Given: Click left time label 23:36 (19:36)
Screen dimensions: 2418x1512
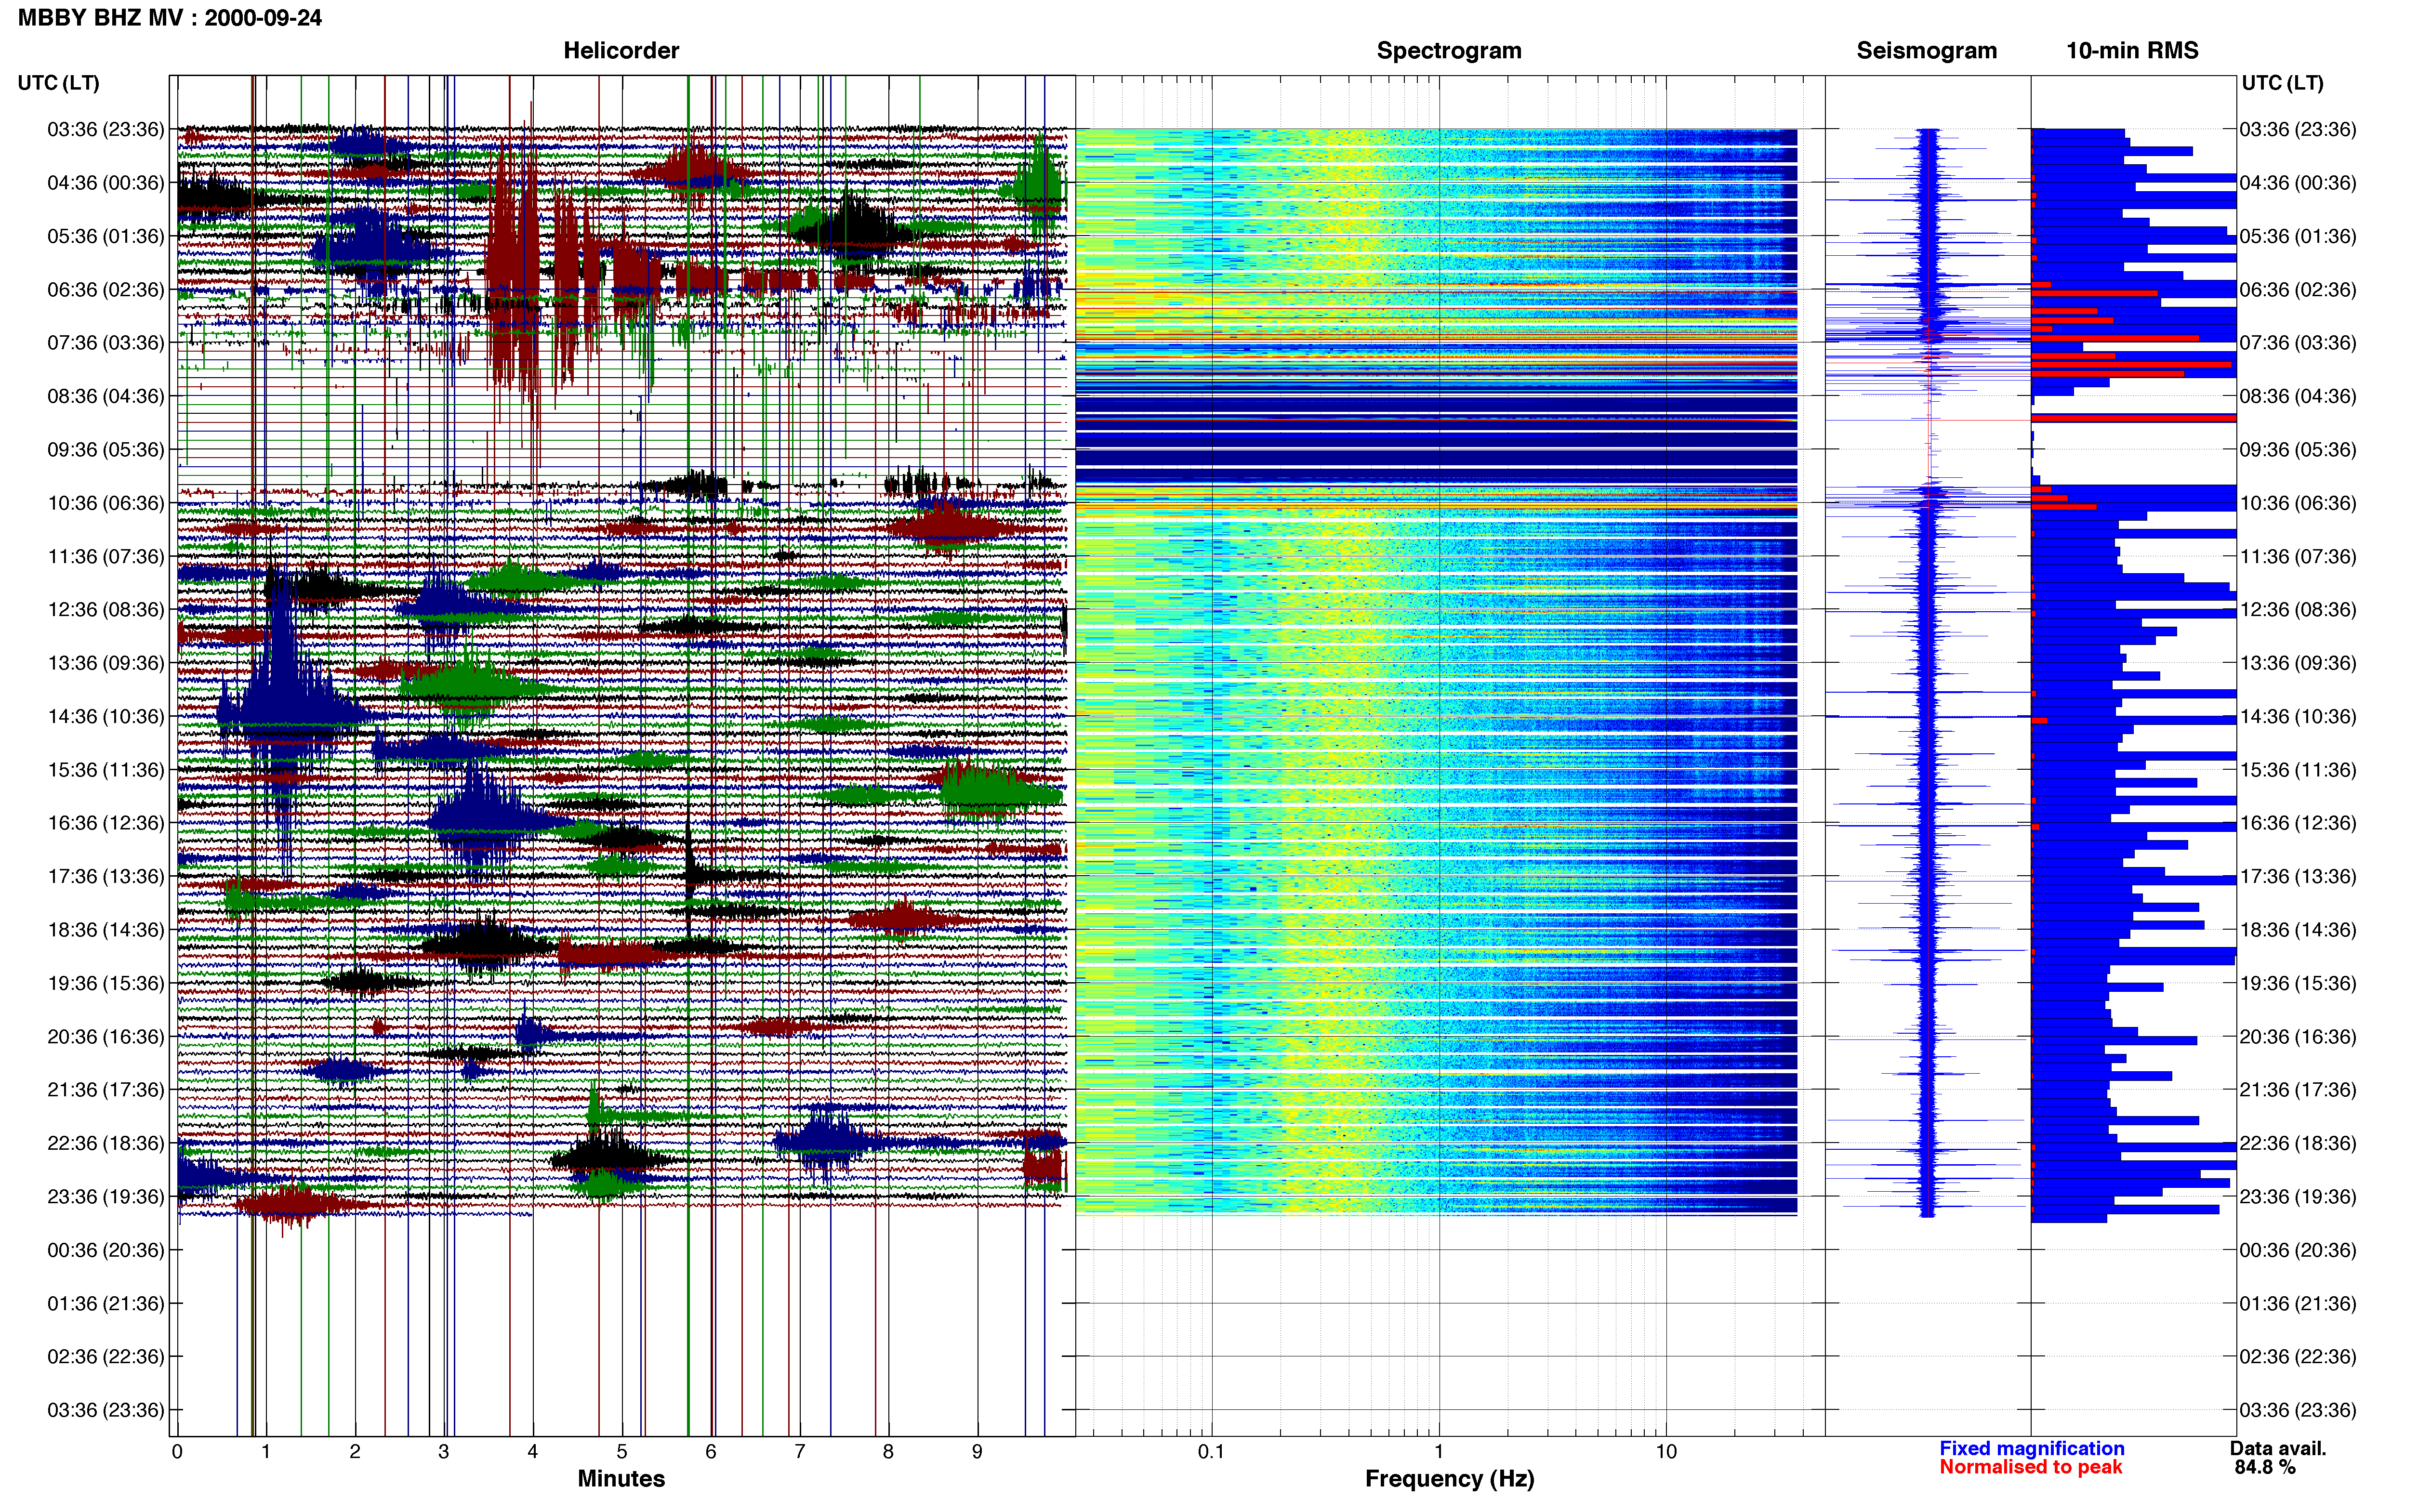Looking at the screenshot, I should (x=106, y=1196).
